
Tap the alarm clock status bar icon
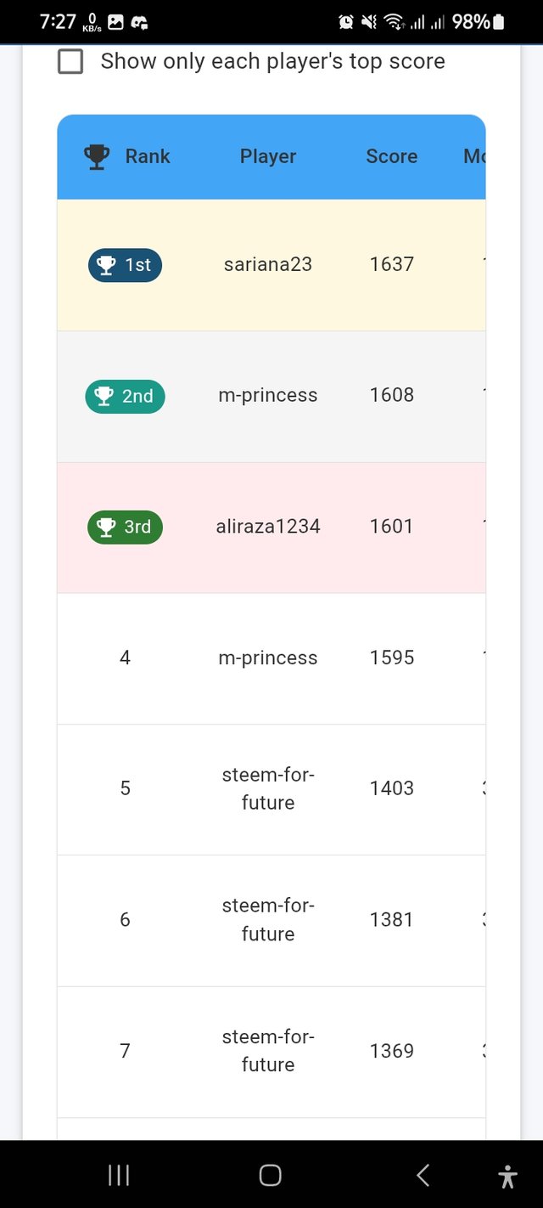point(347,23)
